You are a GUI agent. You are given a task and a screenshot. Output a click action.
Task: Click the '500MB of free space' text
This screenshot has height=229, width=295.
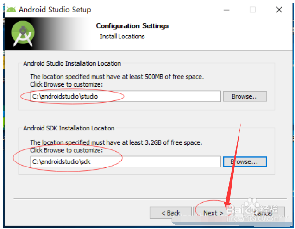click(x=174, y=77)
